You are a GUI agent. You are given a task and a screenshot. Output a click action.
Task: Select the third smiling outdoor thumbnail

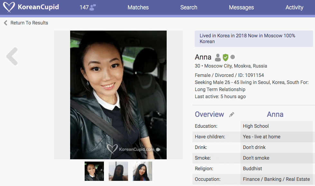click(143, 171)
